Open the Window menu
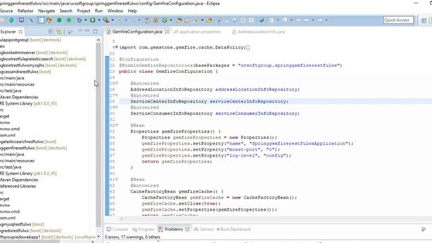The image size is (432, 243). click(x=115, y=11)
